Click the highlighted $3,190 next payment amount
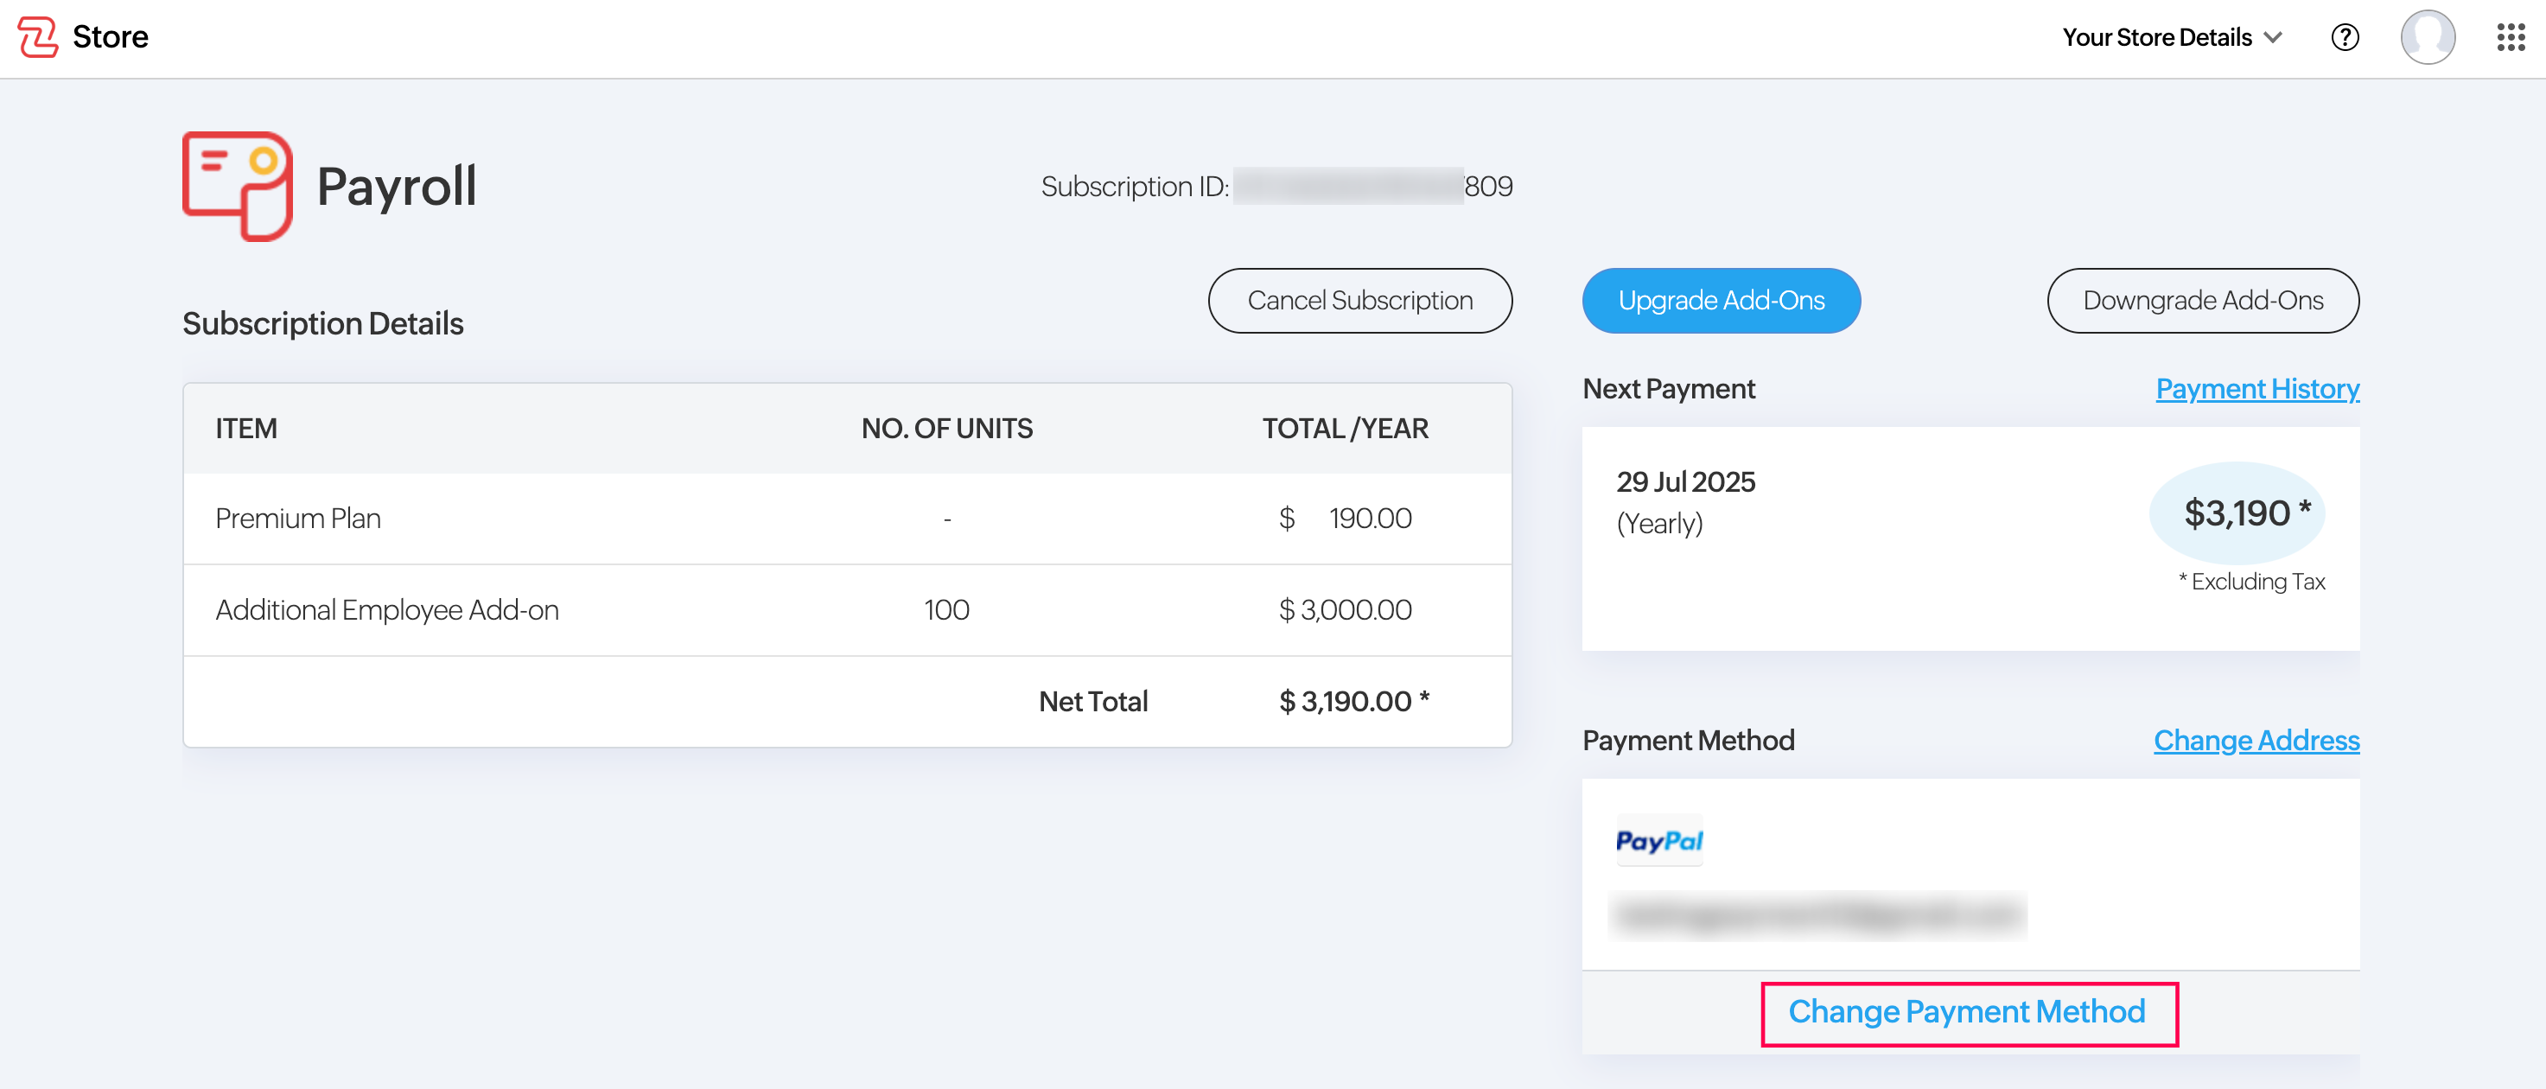 pos(2237,513)
